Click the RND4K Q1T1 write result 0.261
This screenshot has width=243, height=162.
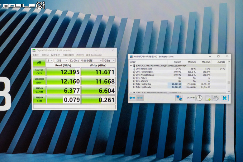98,100
